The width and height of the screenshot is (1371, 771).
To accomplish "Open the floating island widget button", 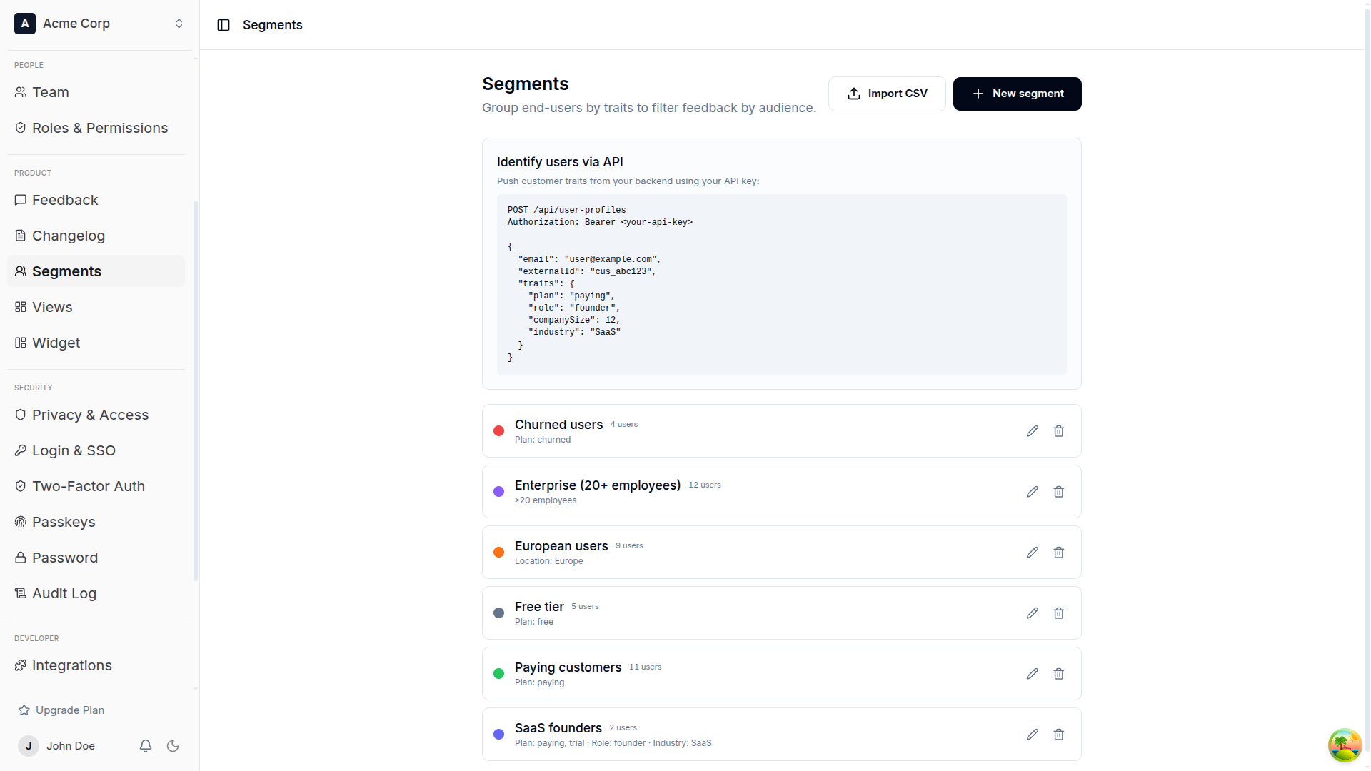I will pos(1345,745).
